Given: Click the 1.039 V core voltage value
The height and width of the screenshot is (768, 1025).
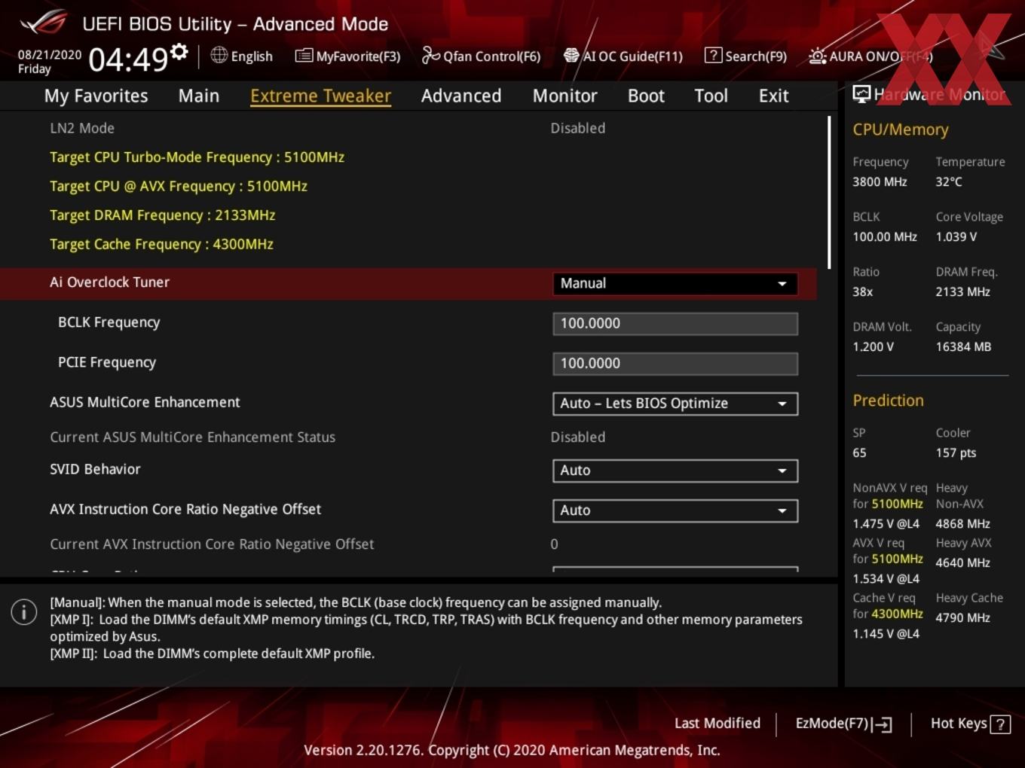Looking at the screenshot, I should pyautogui.click(x=956, y=236).
